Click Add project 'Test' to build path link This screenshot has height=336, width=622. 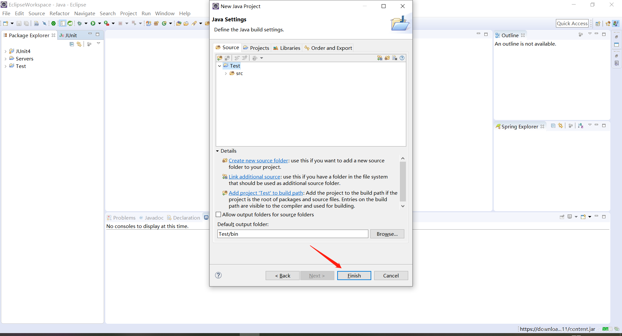point(266,193)
